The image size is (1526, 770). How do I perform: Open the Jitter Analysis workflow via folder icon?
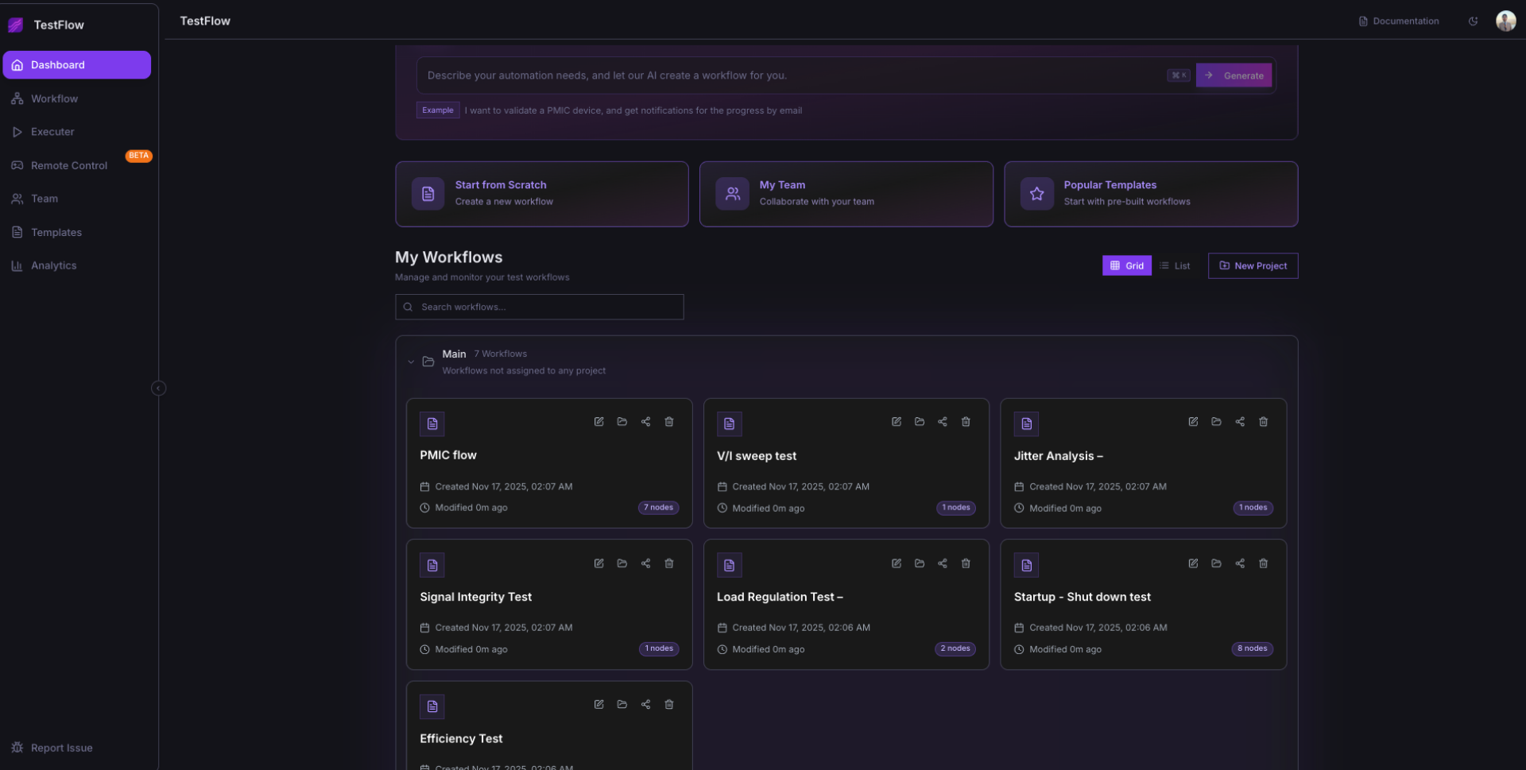1216,422
